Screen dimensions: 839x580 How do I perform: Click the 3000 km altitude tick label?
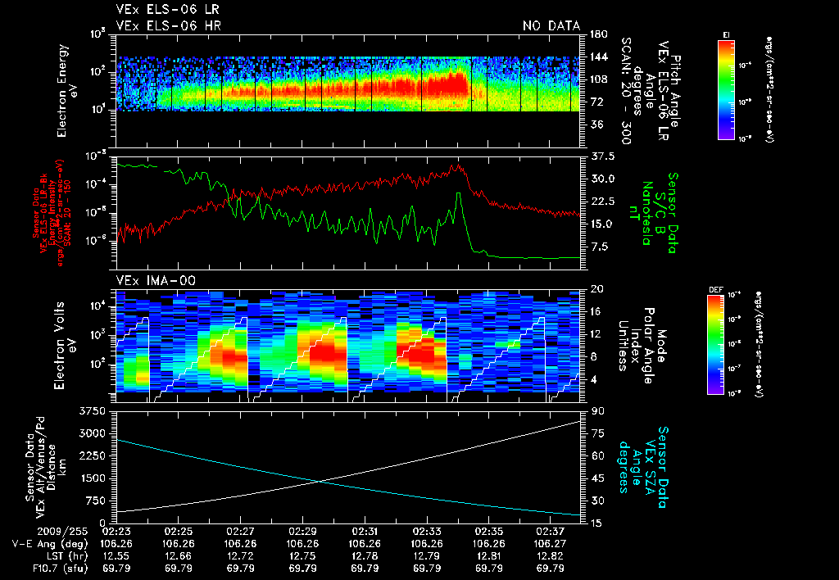(92, 433)
